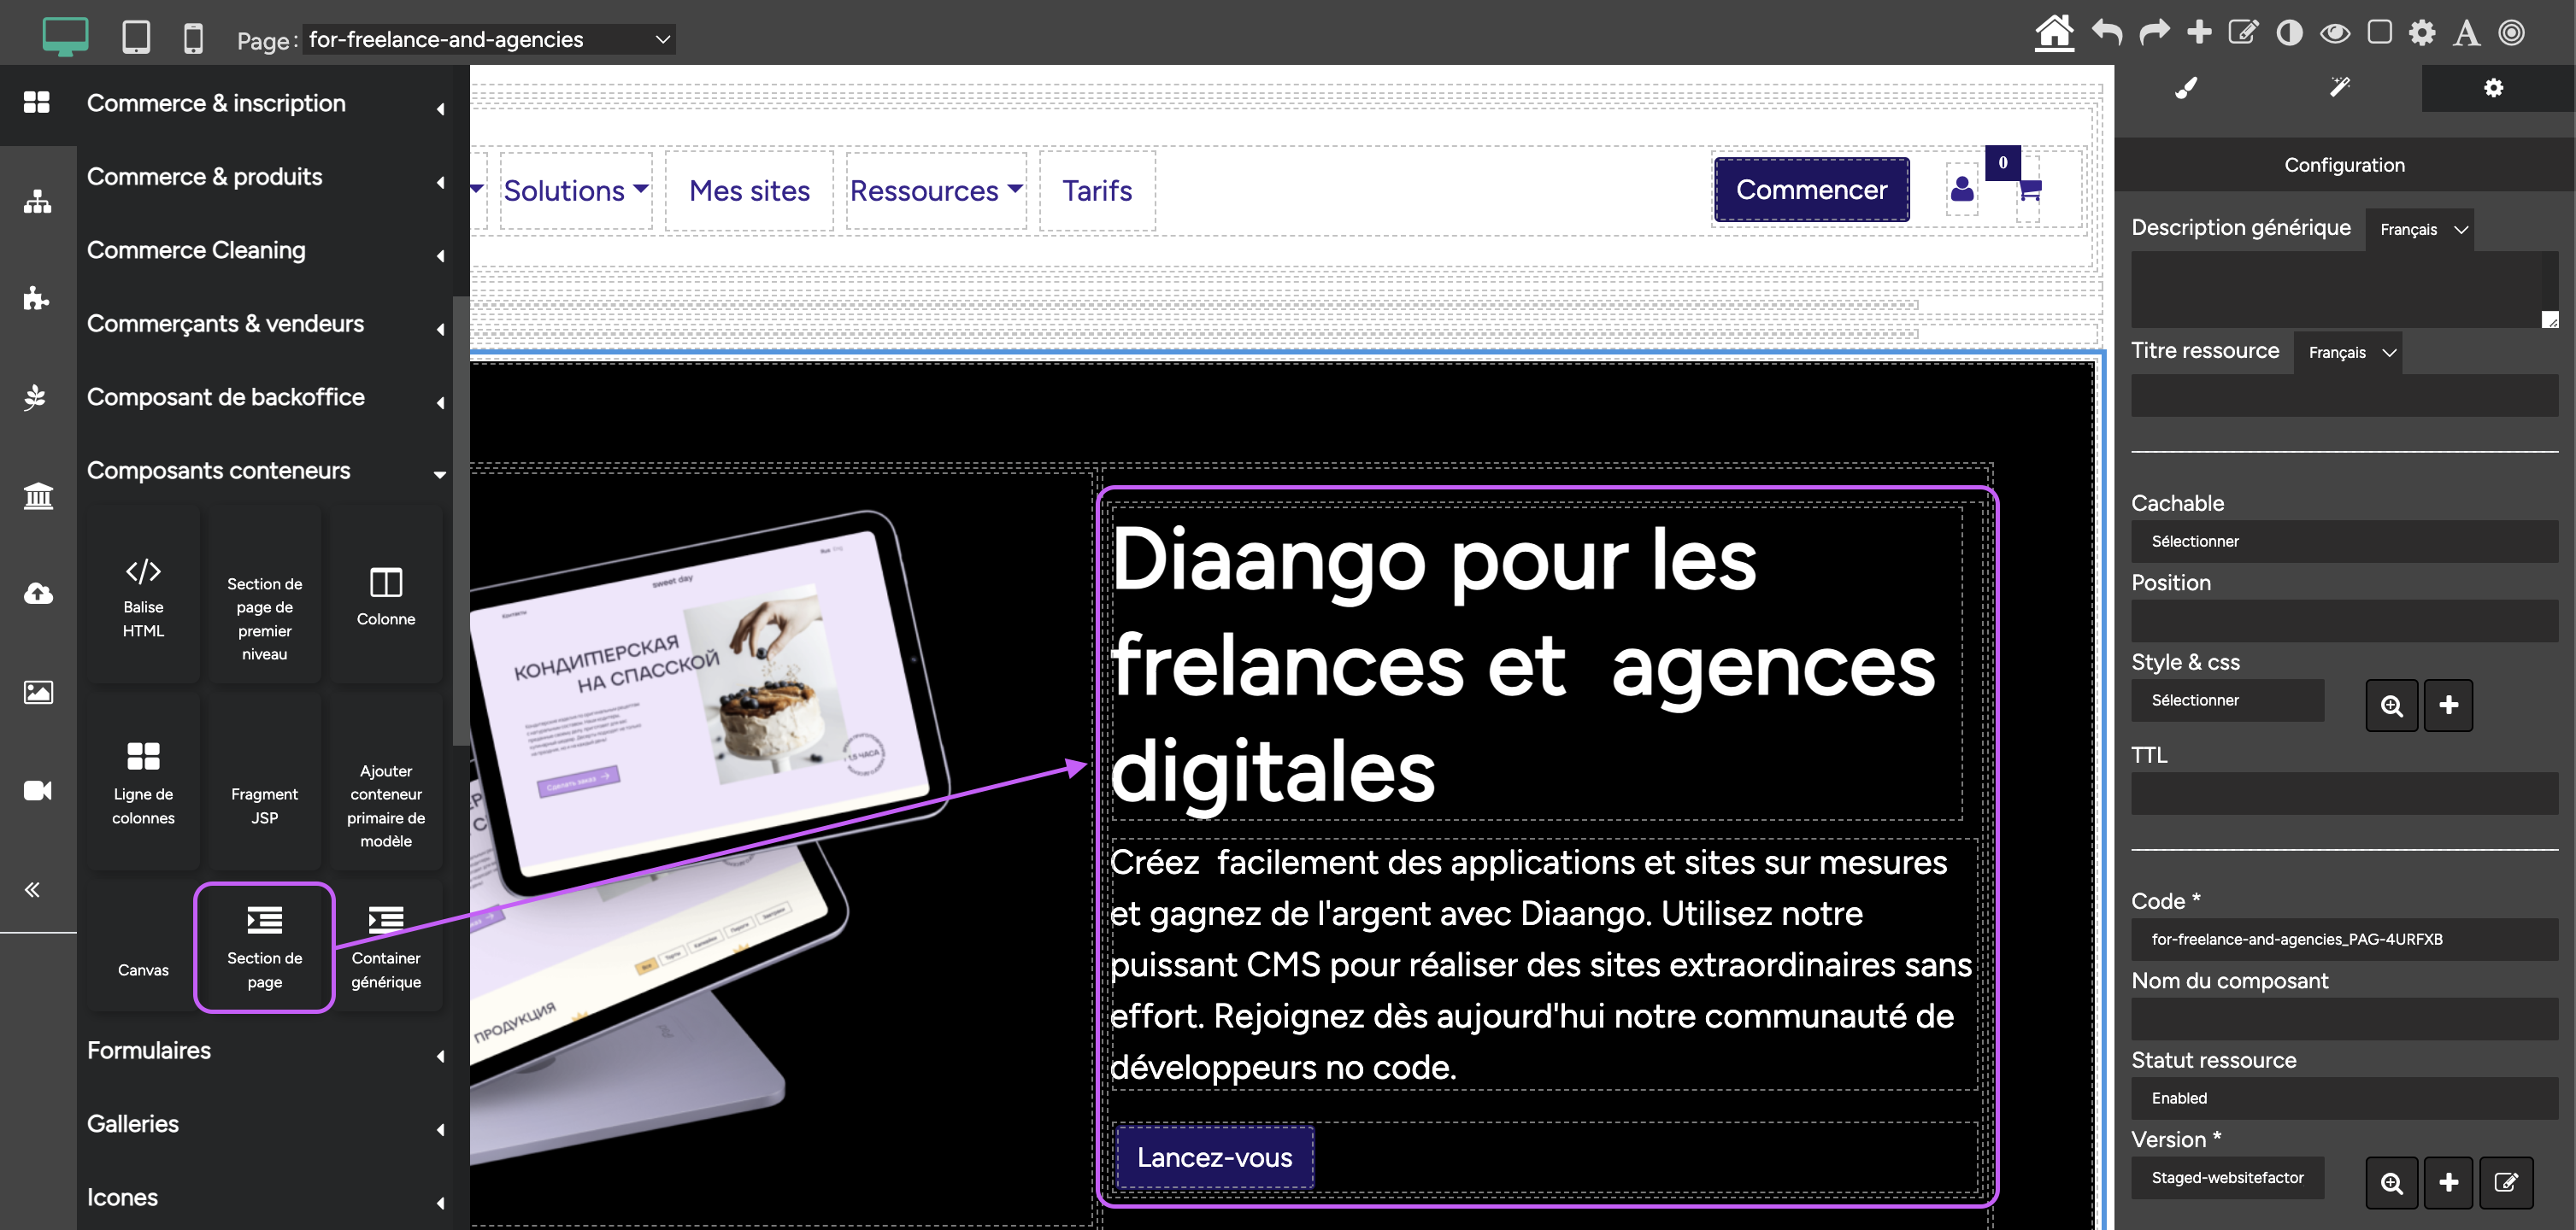2576x1230 pixels.
Task: Expand Commerce & produits category
Action: point(266,177)
